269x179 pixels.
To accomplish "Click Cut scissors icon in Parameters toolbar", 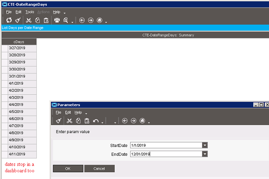I will pos(70,121).
